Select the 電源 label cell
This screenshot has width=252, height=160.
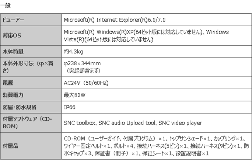coord(31,83)
